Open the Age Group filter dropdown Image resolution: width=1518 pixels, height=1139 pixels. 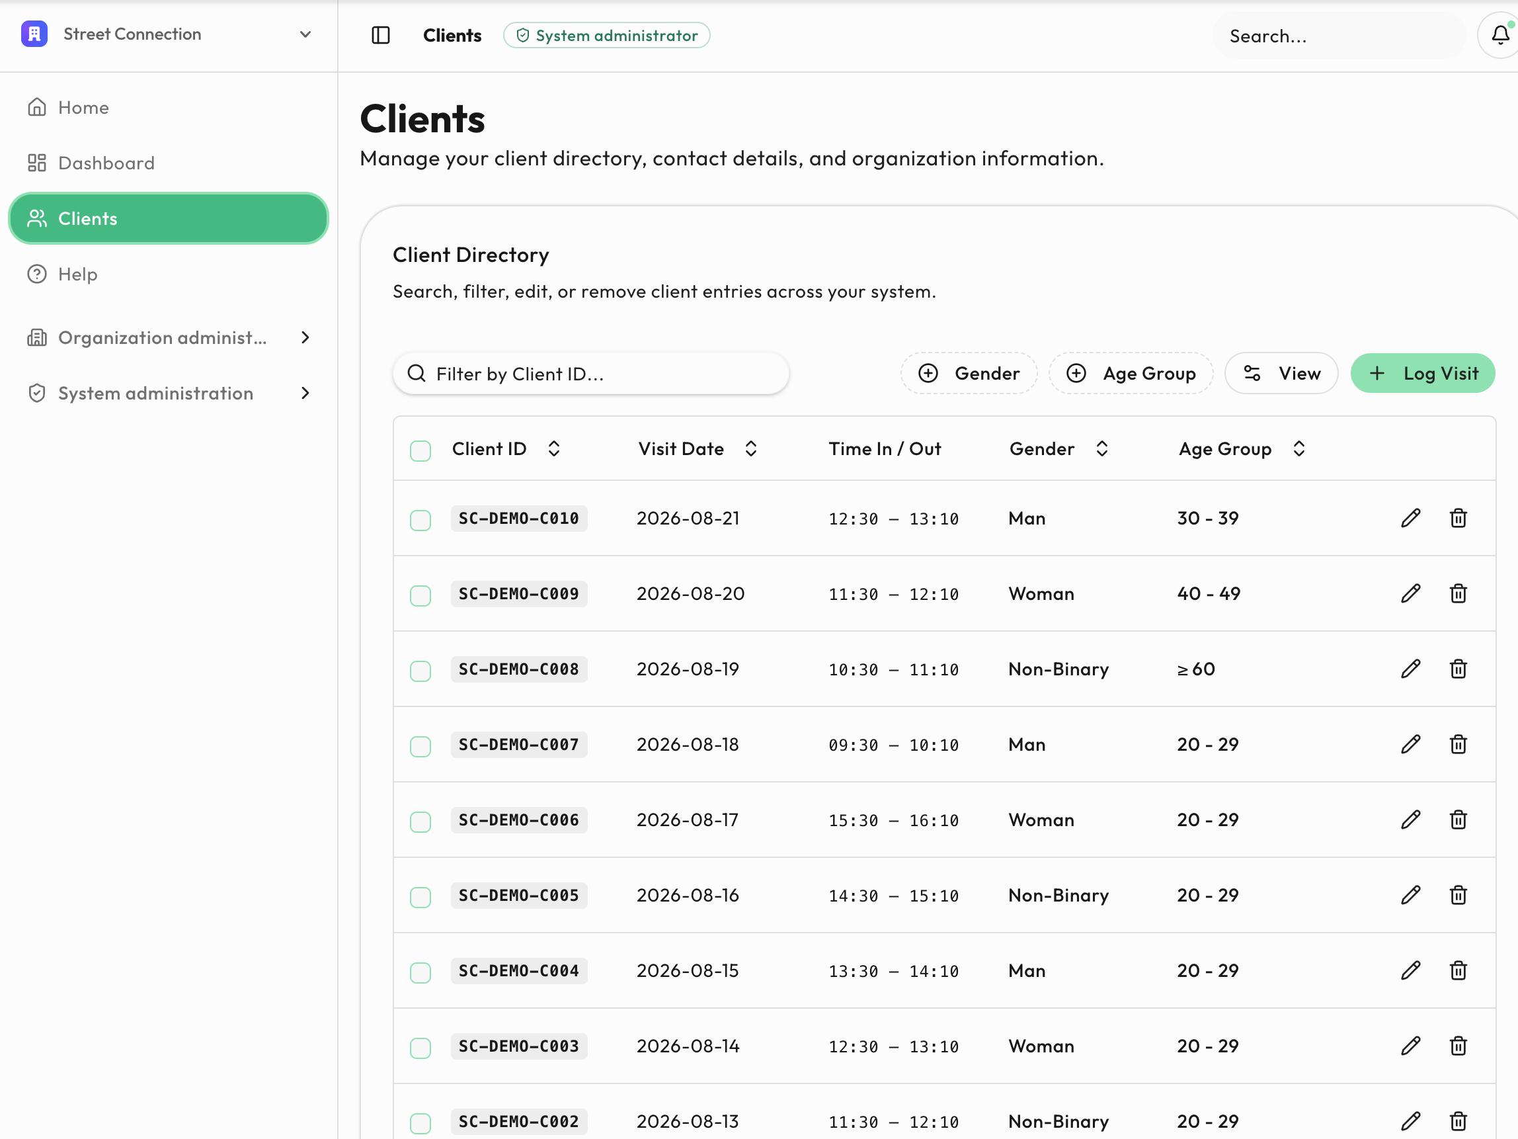coord(1131,373)
